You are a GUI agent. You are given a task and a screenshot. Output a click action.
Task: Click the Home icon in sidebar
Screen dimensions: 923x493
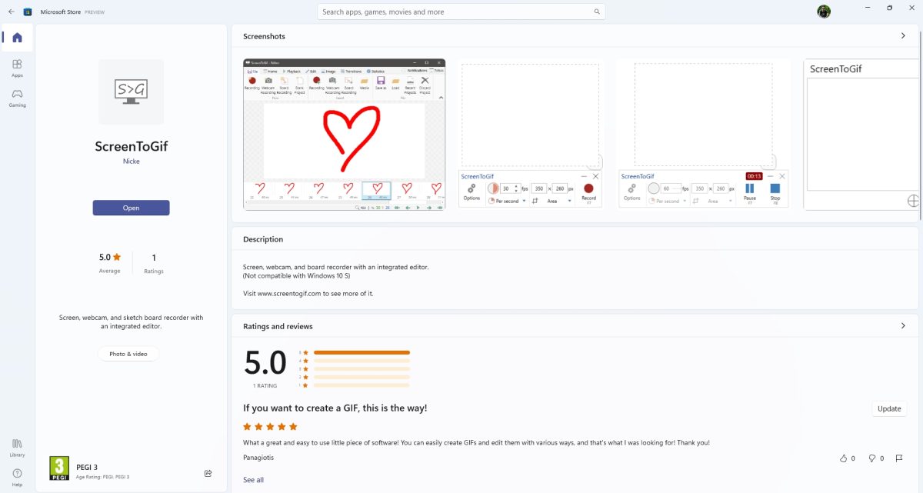point(17,38)
